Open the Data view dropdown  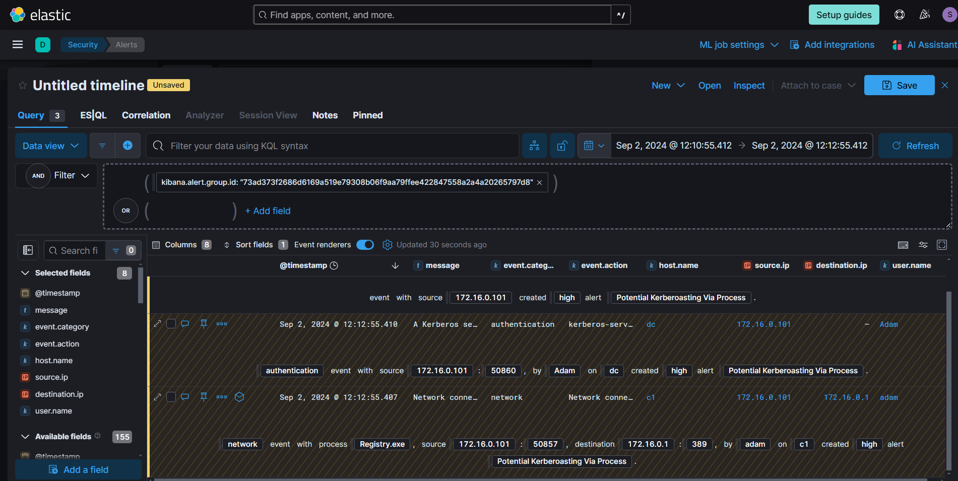pyautogui.click(x=51, y=146)
